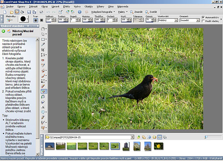Enable the Použít všechny vrstvy checkbox

[203, 21]
